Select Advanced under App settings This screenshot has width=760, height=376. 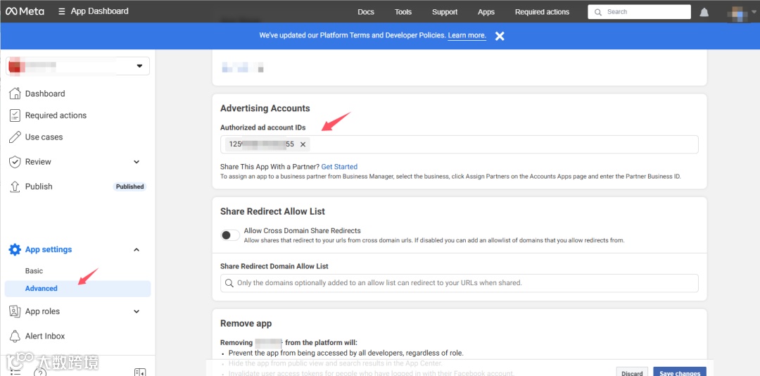[x=77, y=289]
